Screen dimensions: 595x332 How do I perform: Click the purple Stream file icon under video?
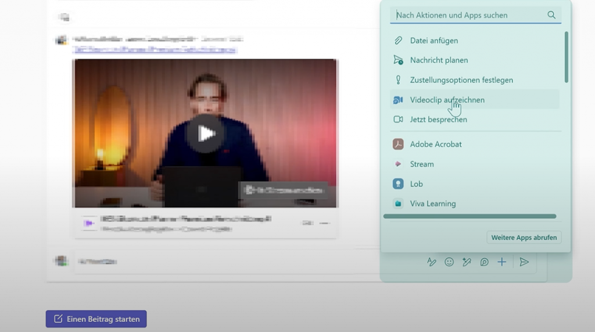tap(89, 223)
